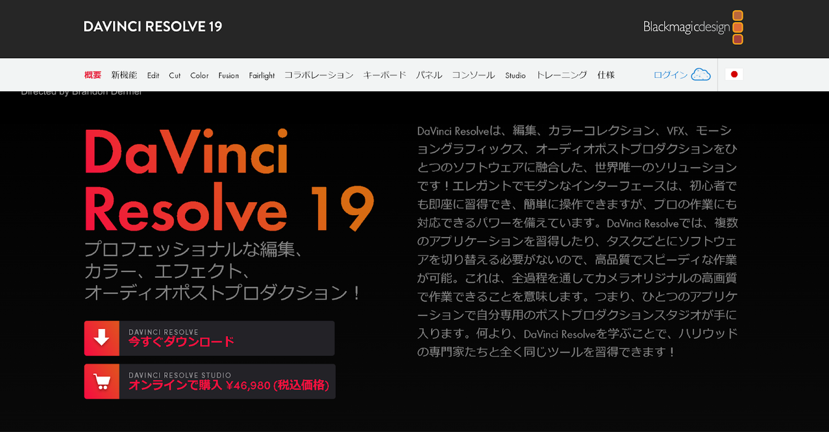Select the Japan flag region icon

pyautogui.click(x=734, y=75)
